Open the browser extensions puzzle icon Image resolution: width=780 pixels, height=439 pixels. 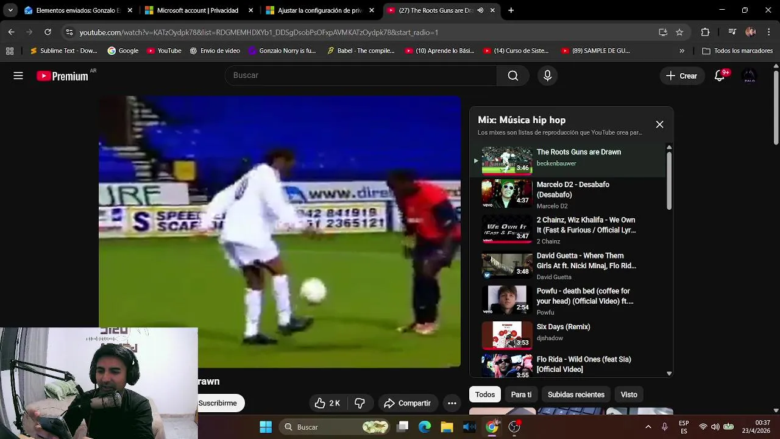tap(705, 32)
